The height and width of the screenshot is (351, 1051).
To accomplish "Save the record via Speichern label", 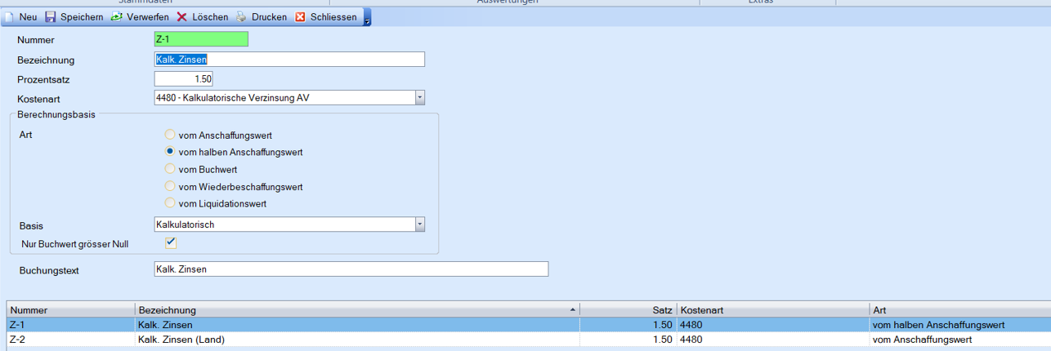I will (82, 17).
